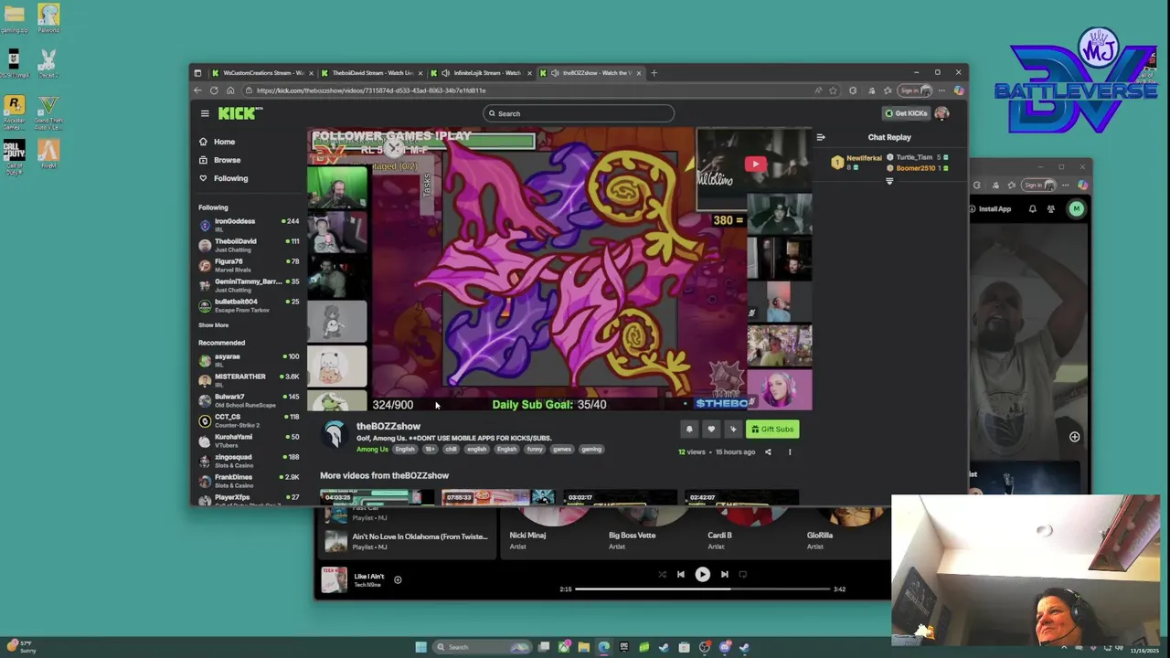Open the 04:03:25 video thumbnail
The image size is (1170, 658).
pyautogui.click(x=378, y=497)
